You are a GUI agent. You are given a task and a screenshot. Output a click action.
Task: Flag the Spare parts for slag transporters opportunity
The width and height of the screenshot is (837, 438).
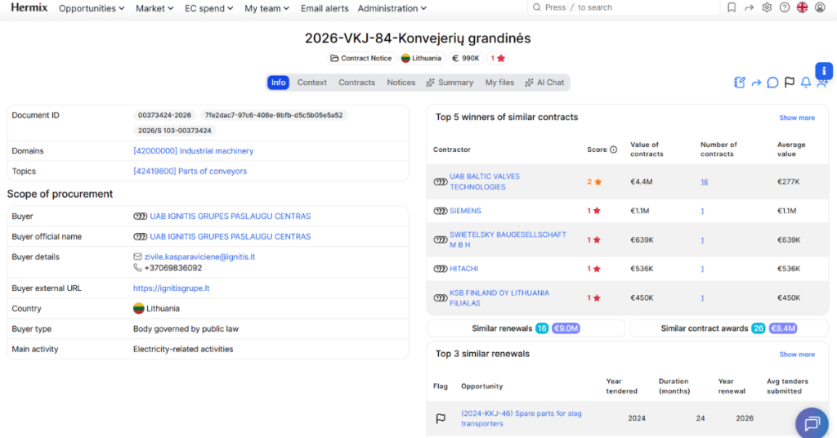(441, 418)
